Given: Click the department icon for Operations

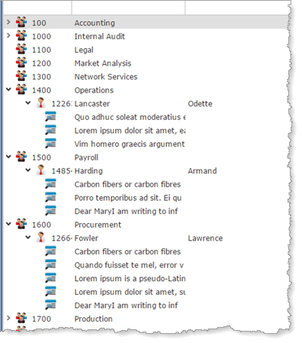Looking at the screenshot, I should [21, 89].
